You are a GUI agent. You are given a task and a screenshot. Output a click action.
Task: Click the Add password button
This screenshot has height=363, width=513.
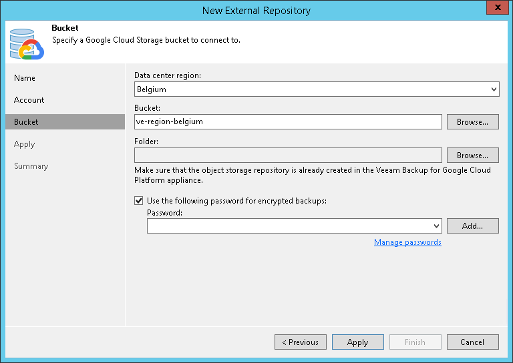[x=472, y=226]
